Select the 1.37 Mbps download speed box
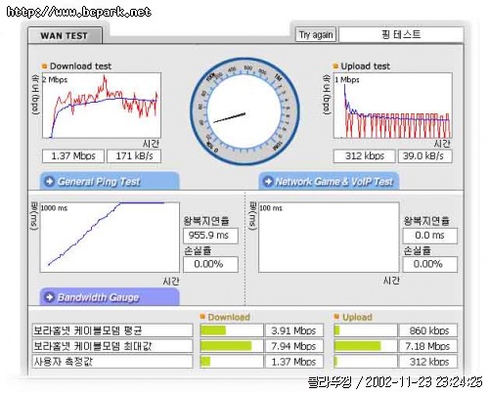489x394 pixels. (x=73, y=156)
